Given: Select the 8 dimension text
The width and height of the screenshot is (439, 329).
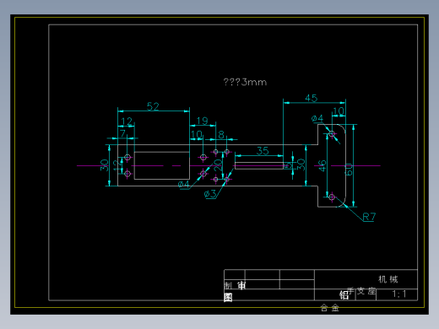Looking at the screenshot, I should 221,135.
